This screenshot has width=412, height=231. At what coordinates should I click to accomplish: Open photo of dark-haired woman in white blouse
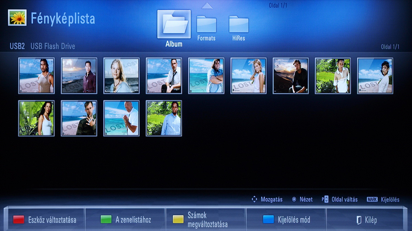point(375,76)
